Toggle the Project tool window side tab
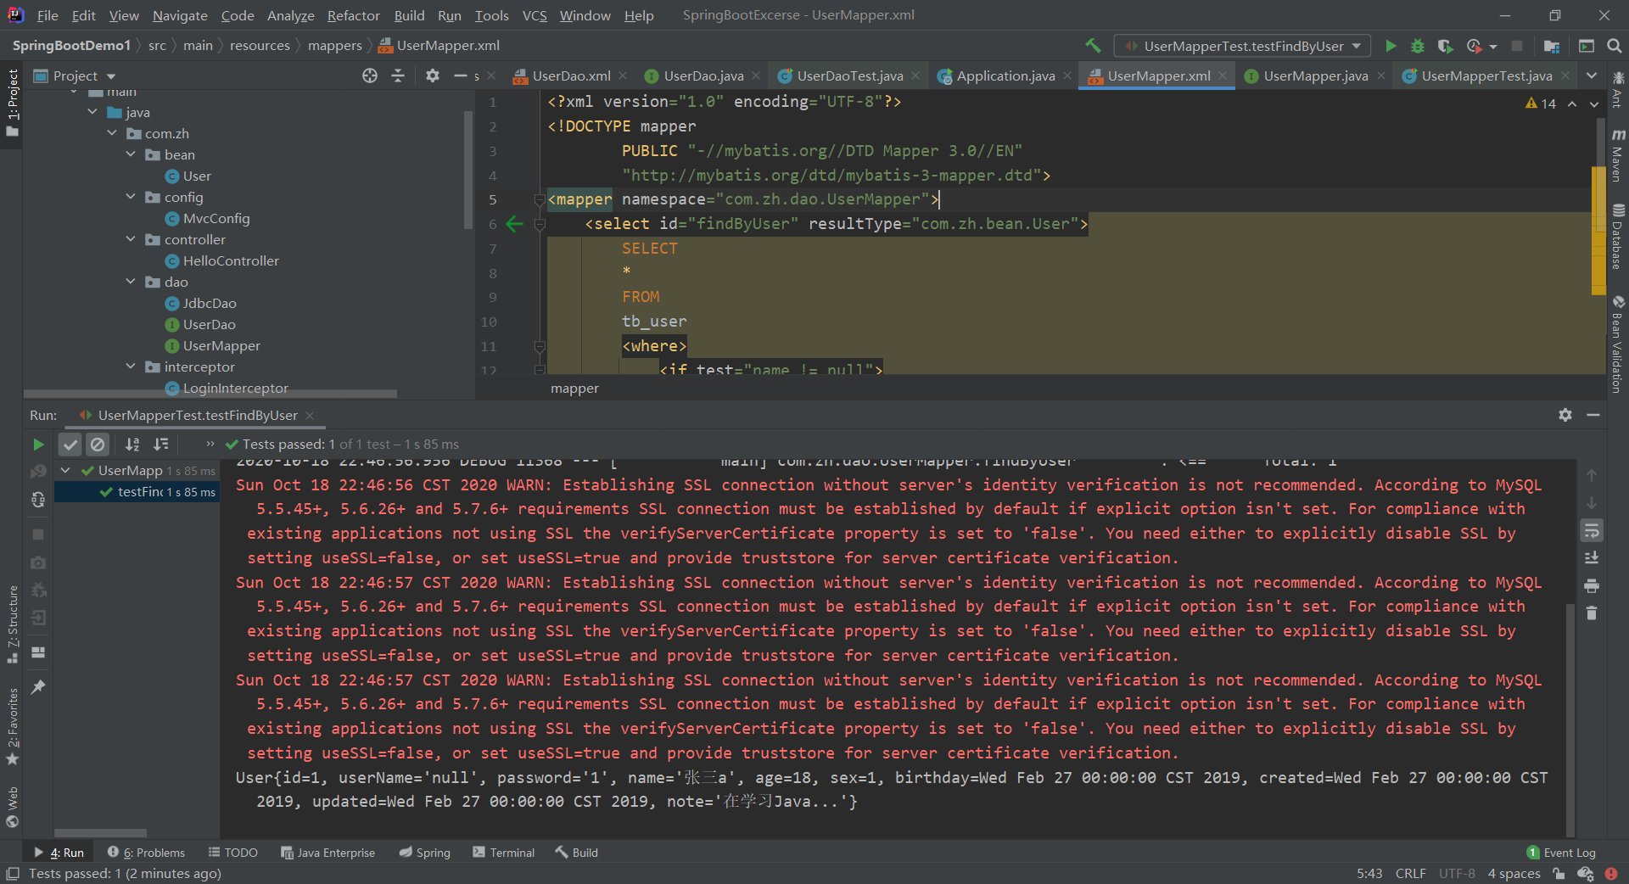Screen dimensions: 1629x884 (12, 104)
